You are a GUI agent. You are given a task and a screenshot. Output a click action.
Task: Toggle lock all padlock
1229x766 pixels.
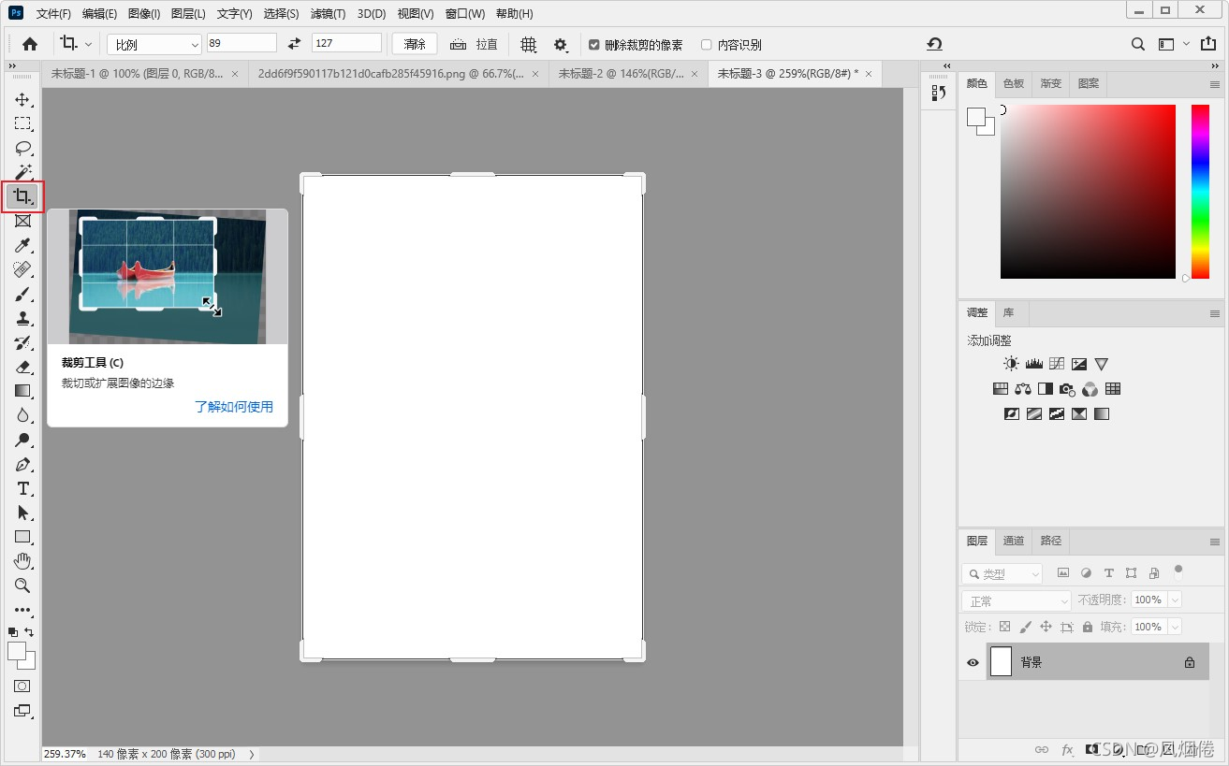(1087, 627)
